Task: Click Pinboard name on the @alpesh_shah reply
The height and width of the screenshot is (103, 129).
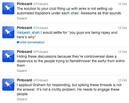Action: pyautogui.click(x=24, y=28)
